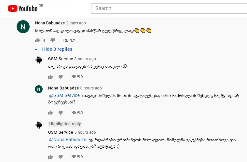
Task: Reply to Nona Babuadze's top comment
Action: tap(69, 40)
